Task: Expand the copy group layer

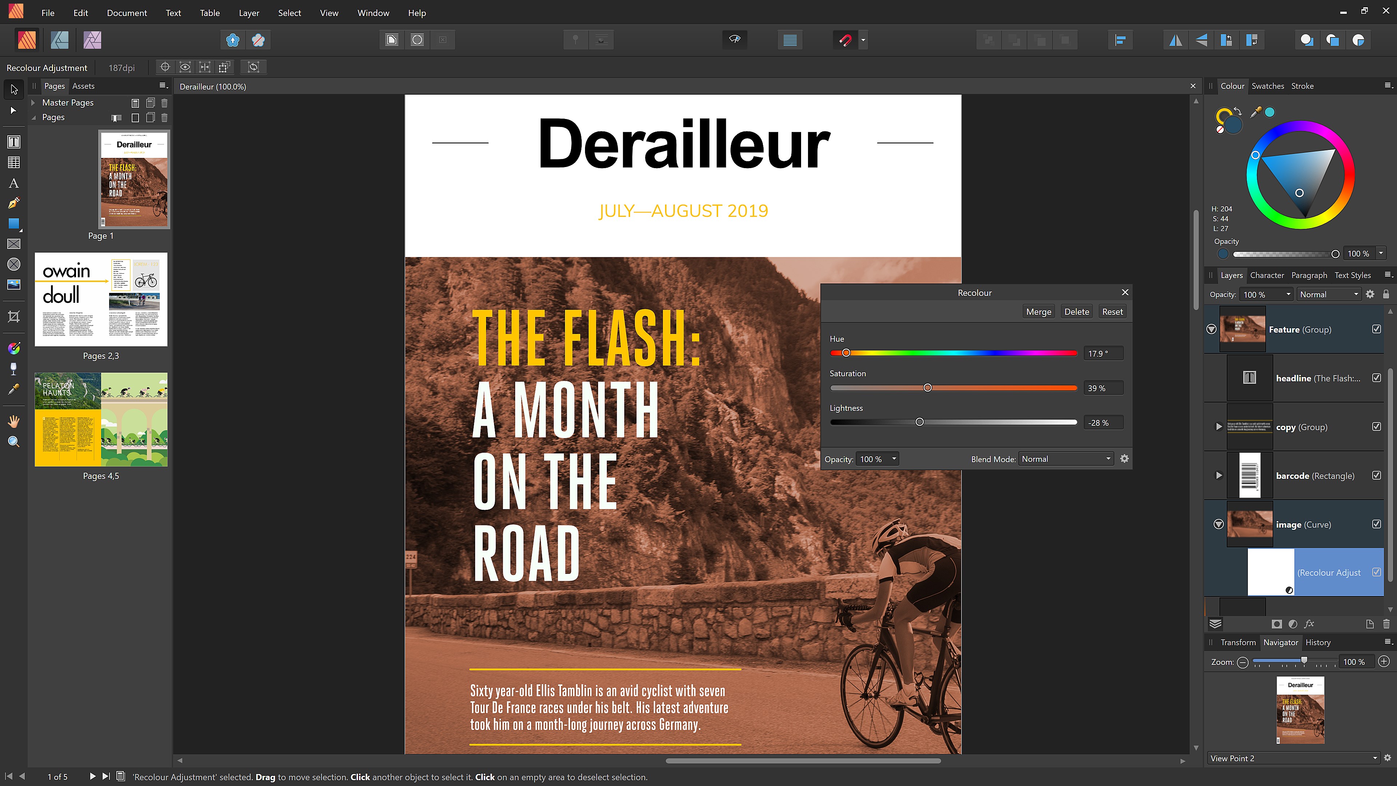Action: point(1219,427)
